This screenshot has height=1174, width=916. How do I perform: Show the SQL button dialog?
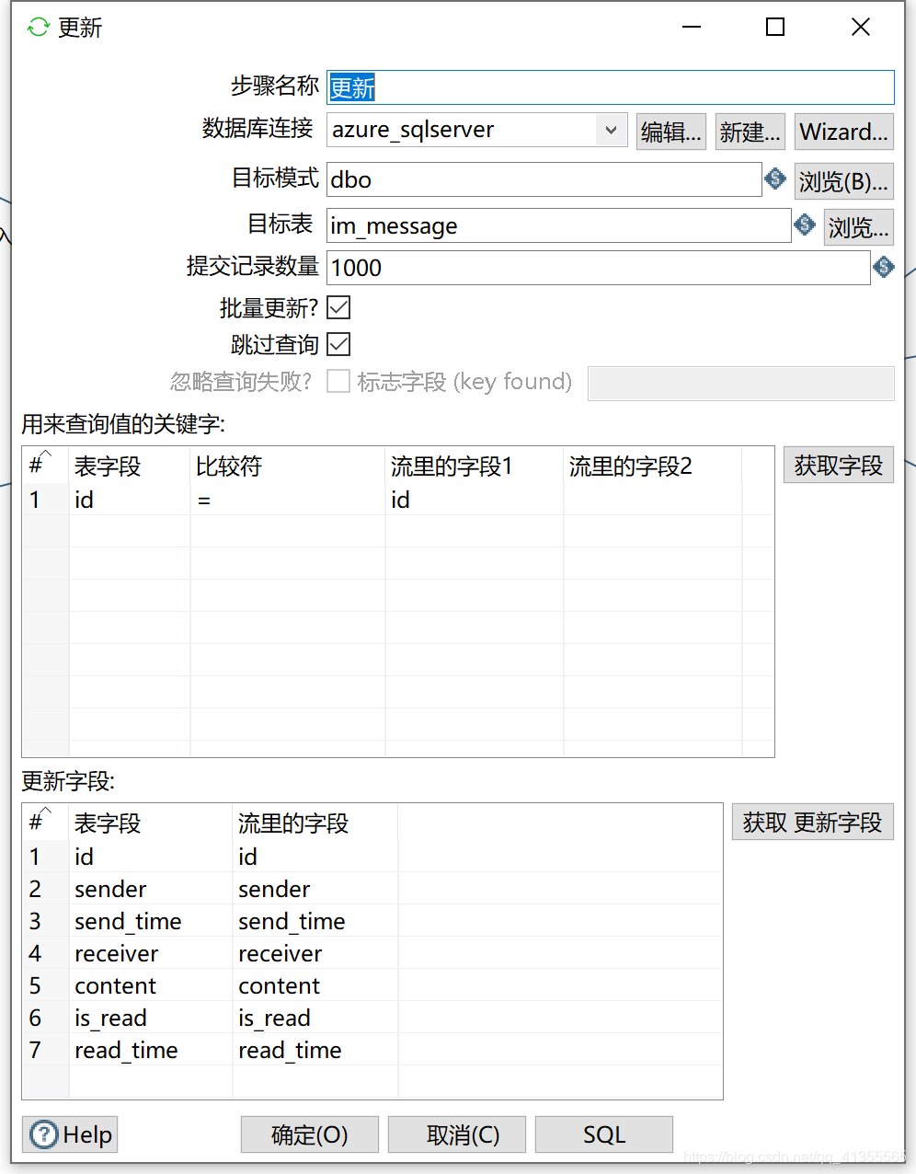coord(604,1134)
